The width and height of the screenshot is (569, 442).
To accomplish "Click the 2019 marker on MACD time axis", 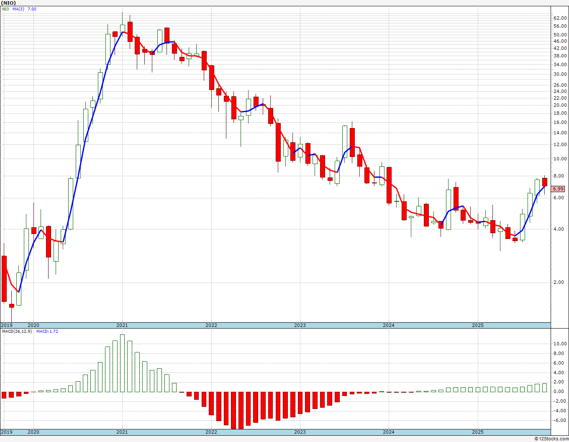I will point(7,432).
